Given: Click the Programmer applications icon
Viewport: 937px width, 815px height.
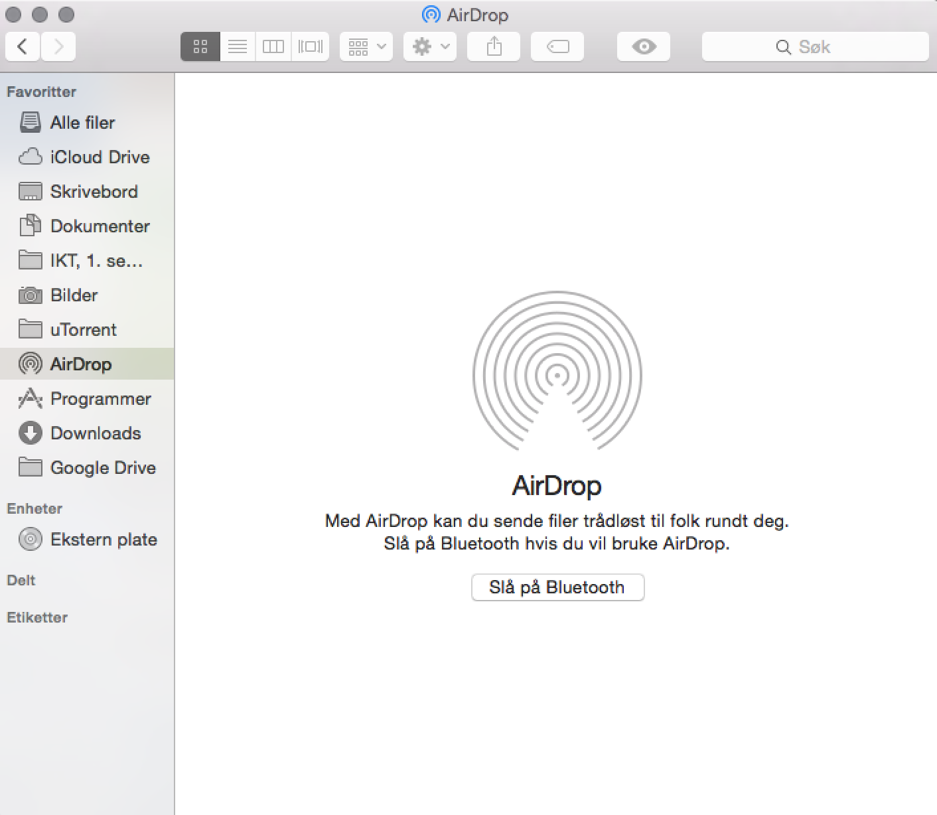Looking at the screenshot, I should (x=30, y=398).
